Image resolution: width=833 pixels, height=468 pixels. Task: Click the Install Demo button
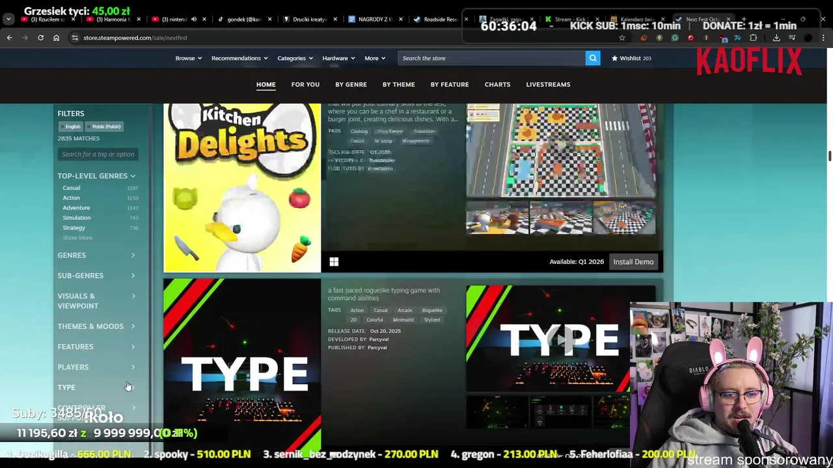633,261
